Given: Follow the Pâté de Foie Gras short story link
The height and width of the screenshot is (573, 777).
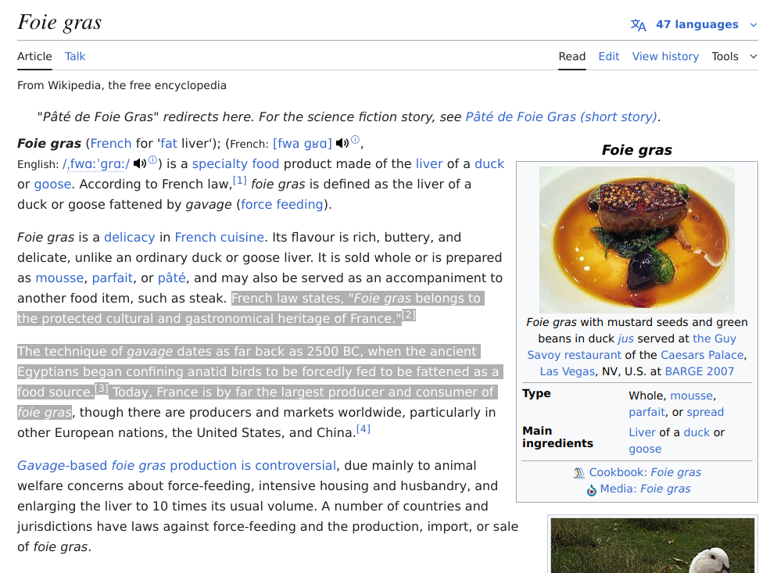Looking at the screenshot, I should 561,117.
